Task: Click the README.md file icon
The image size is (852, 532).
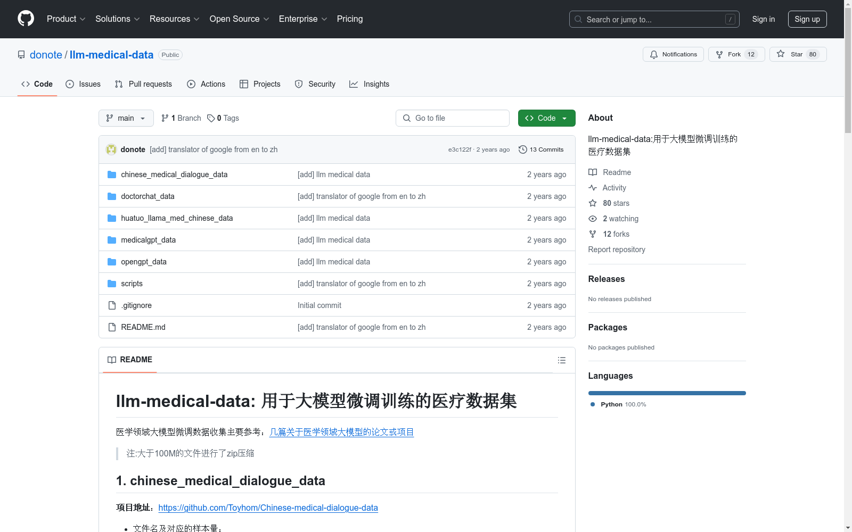Action: pos(112,327)
